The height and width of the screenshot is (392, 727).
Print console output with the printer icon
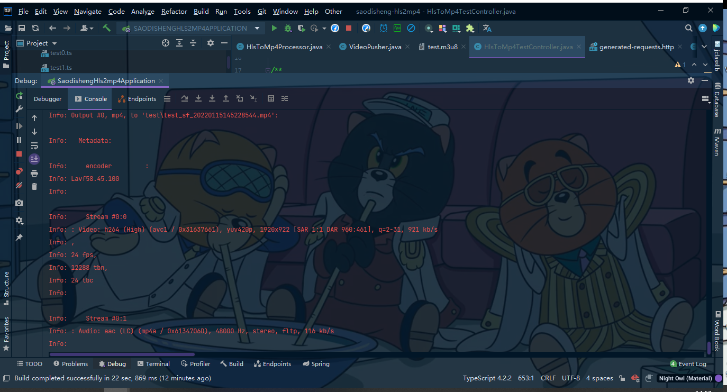[x=34, y=173]
